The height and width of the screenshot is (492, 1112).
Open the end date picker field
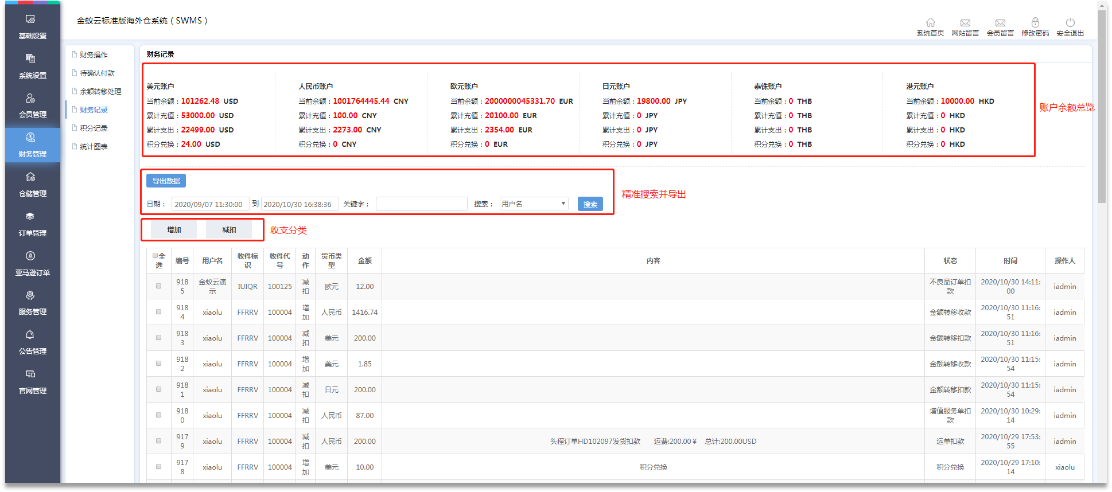[x=299, y=204]
